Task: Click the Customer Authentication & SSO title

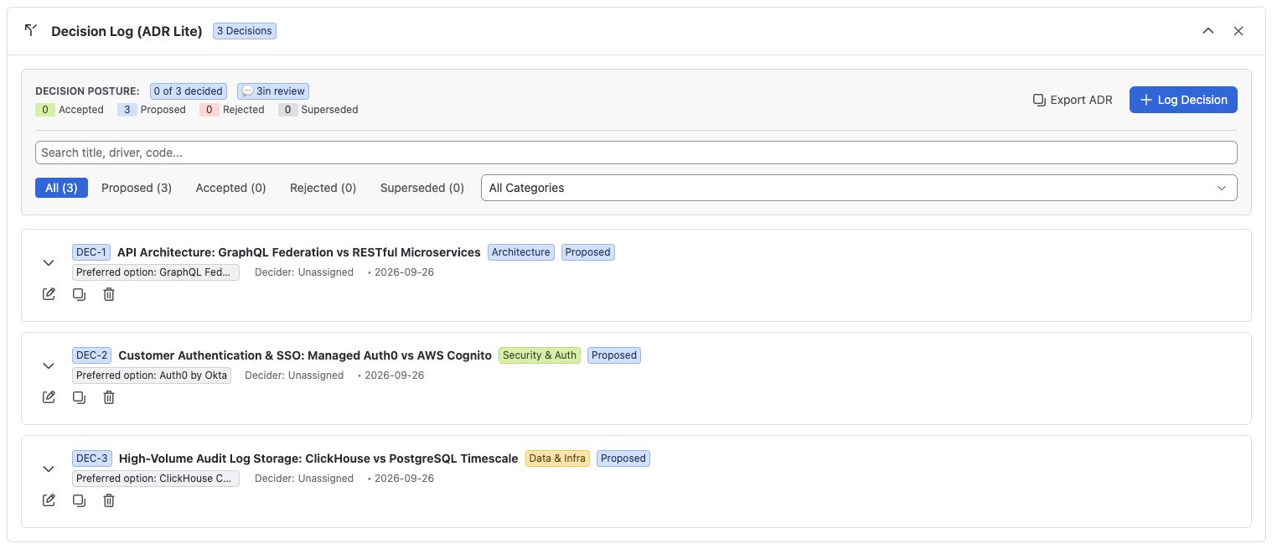Action: pos(305,355)
